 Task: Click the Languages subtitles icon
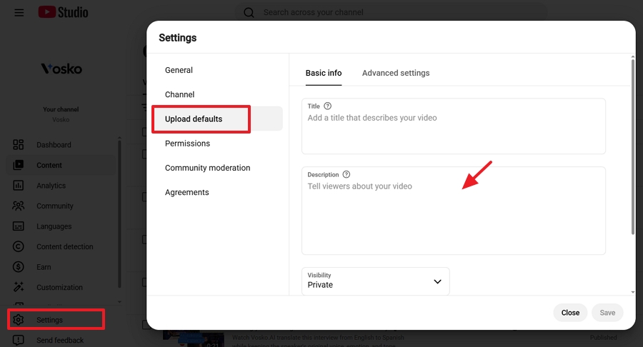pos(18,226)
